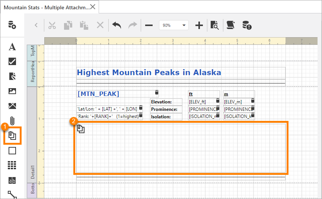Click the Undo arrow

[117, 25]
